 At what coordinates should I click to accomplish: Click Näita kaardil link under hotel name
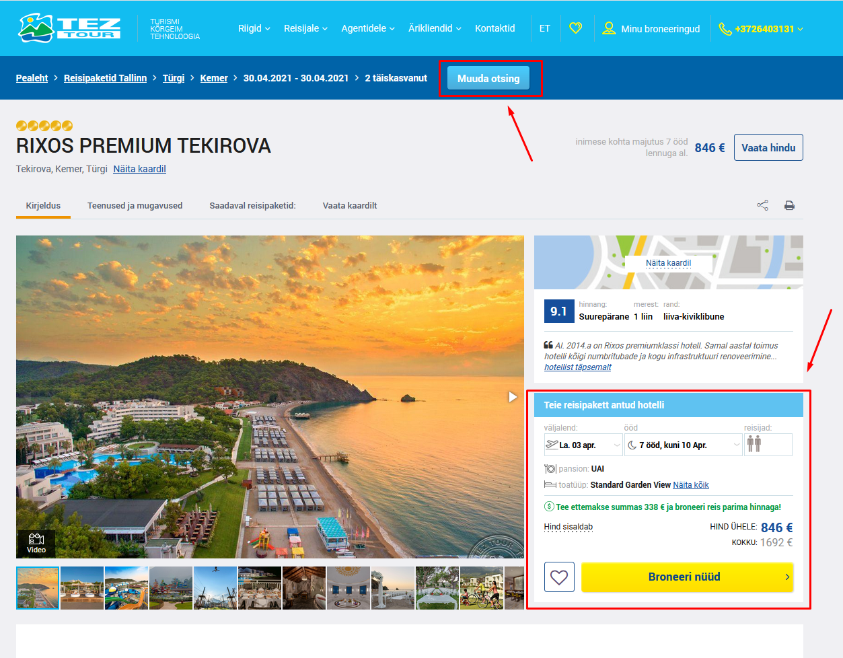[x=139, y=169]
